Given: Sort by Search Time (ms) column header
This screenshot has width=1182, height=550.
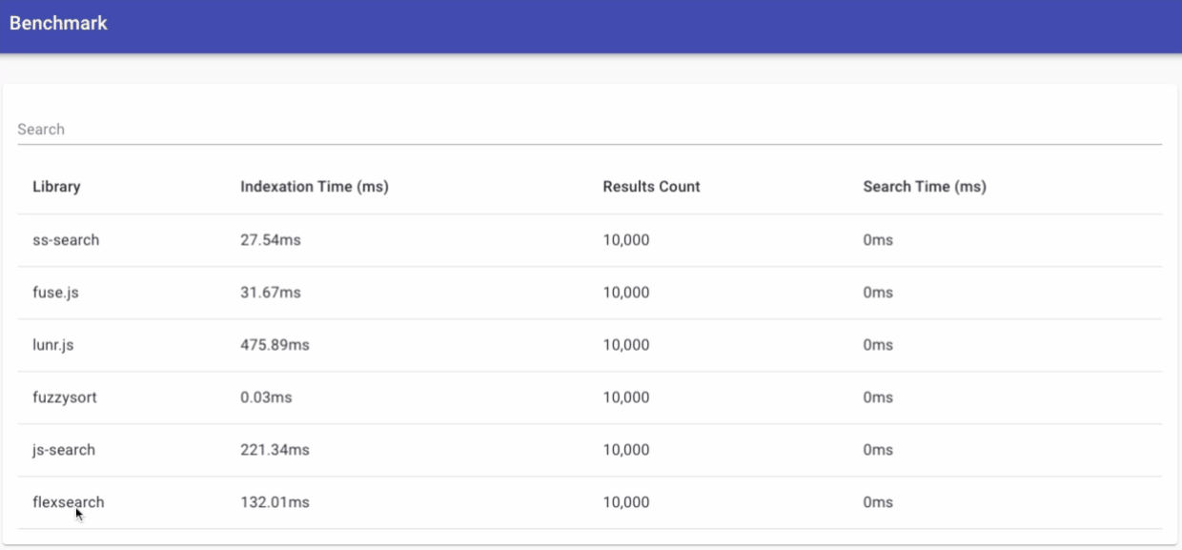Looking at the screenshot, I should click(925, 187).
